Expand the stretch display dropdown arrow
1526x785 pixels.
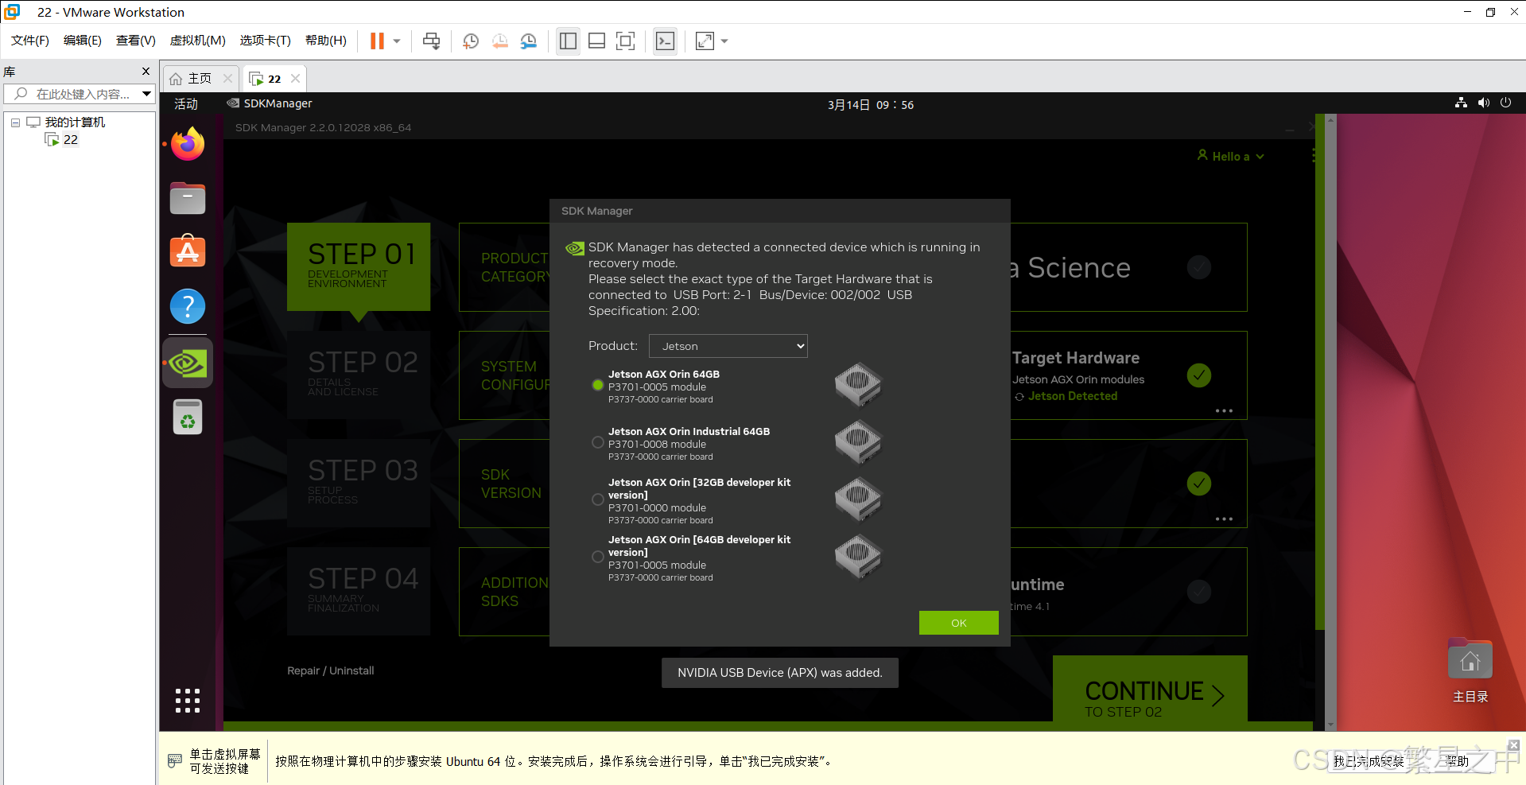coord(724,41)
